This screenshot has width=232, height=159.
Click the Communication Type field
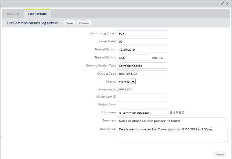pyautogui.click(x=142, y=66)
